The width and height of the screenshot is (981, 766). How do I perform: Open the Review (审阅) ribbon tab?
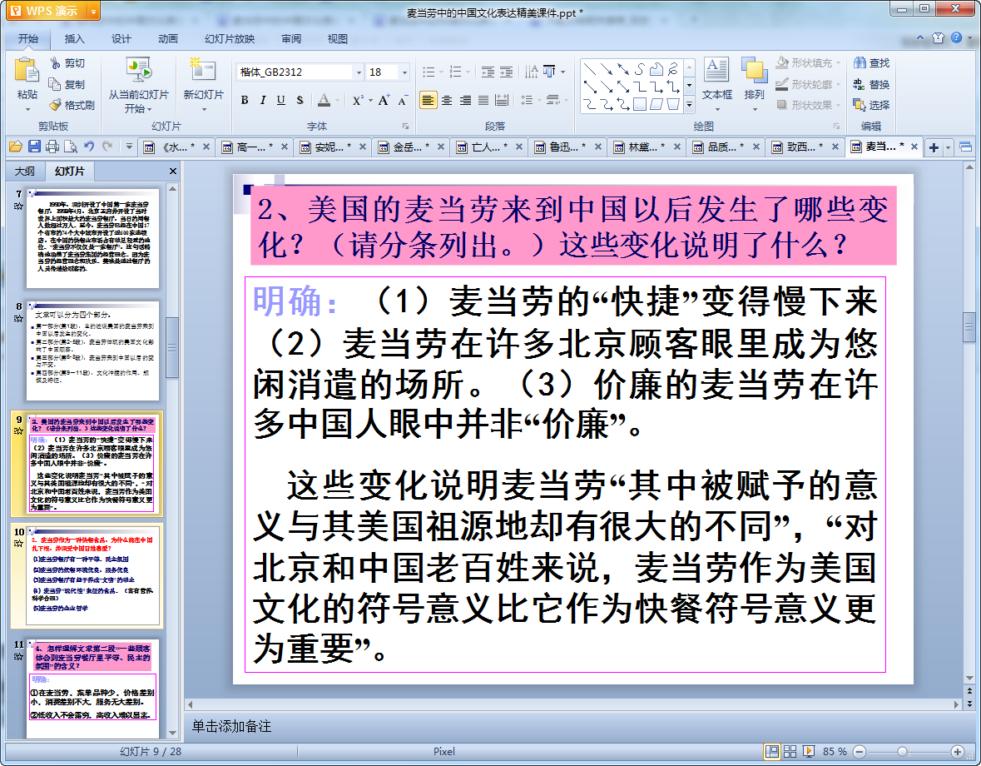pyautogui.click(x=291, y=39)
